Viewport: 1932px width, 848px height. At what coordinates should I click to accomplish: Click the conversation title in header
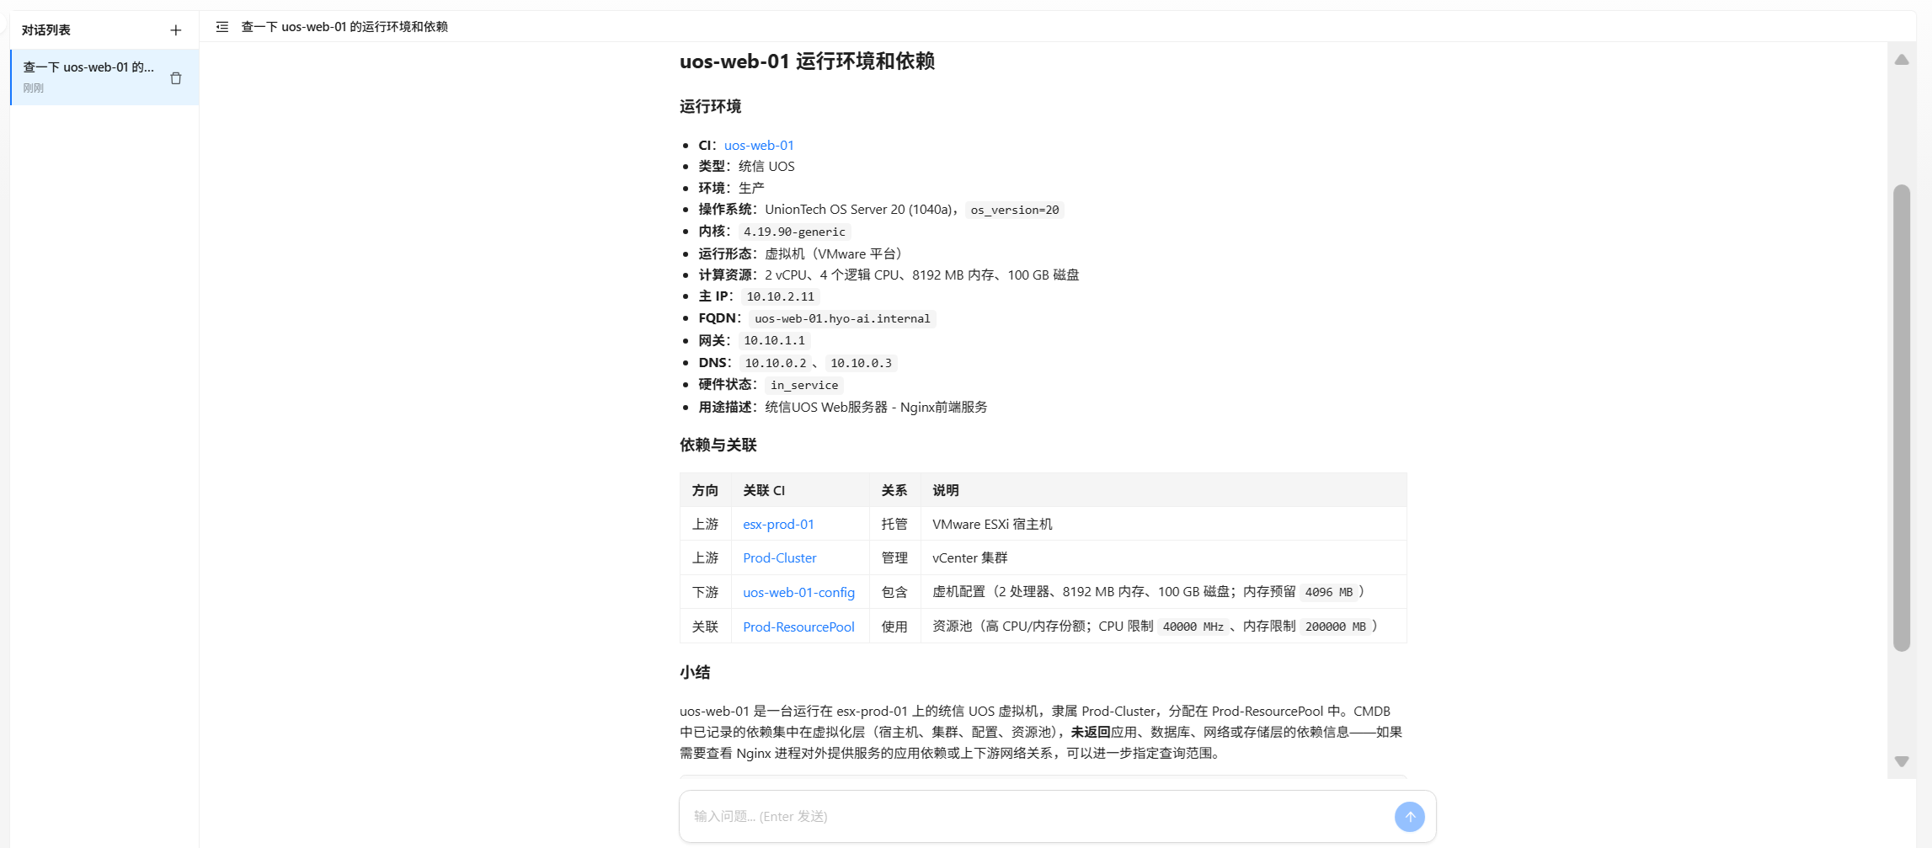tap(344, 27)
